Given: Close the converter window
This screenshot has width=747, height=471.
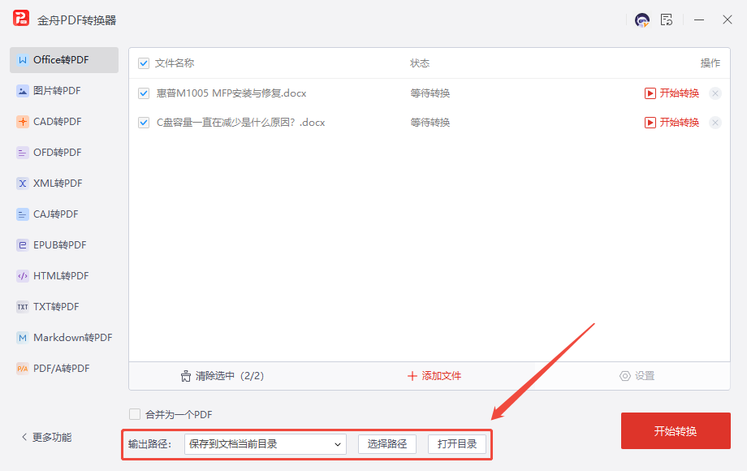Looking at the screenshot, I should (727, 20).
